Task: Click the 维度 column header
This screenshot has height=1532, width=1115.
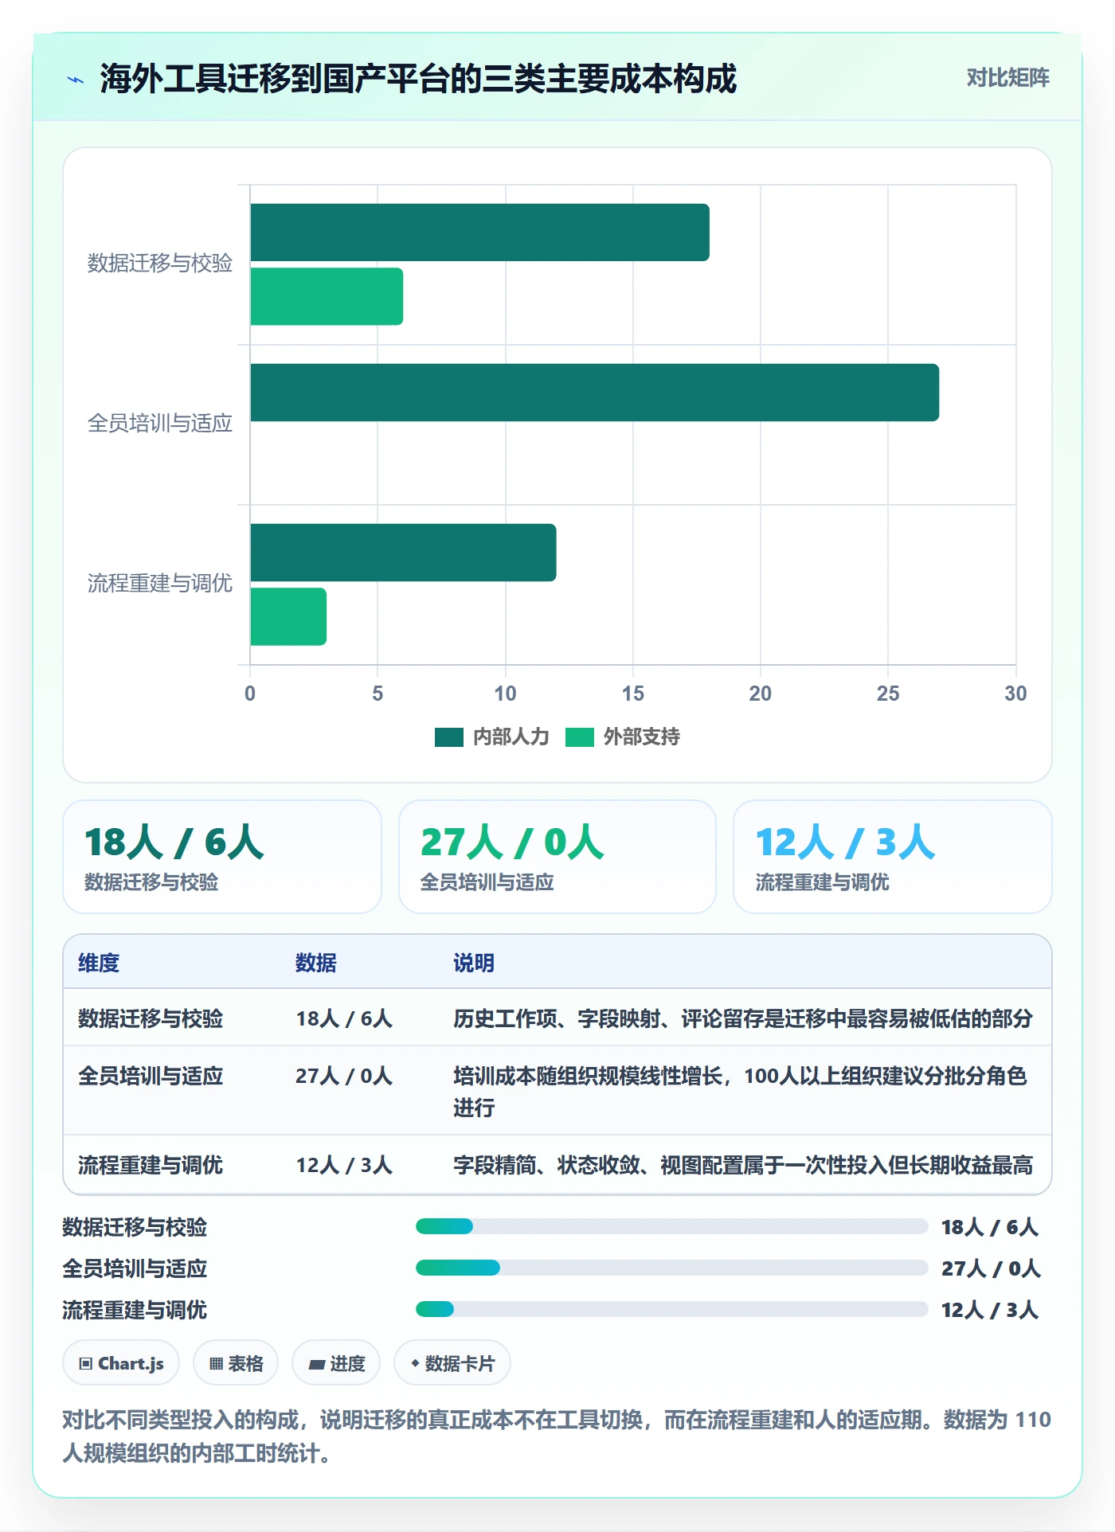Action: [99, 963]
